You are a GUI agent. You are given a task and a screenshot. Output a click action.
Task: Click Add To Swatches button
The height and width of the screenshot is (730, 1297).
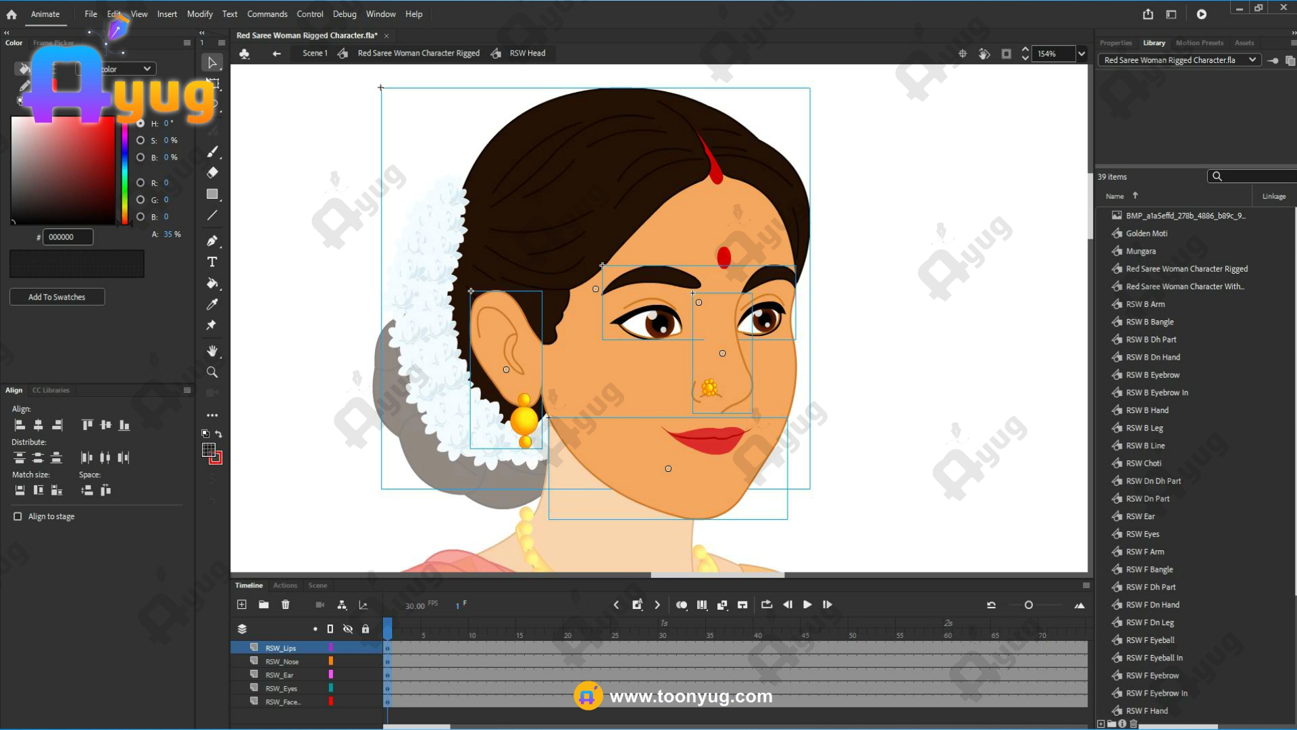point(57,297)
